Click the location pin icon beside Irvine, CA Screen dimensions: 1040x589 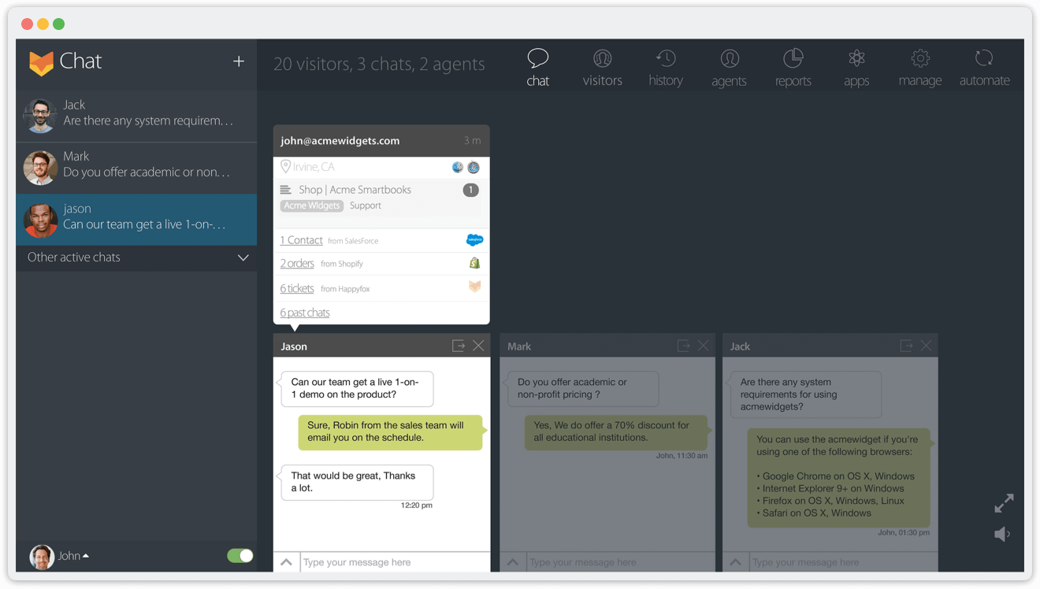(285, 166)
